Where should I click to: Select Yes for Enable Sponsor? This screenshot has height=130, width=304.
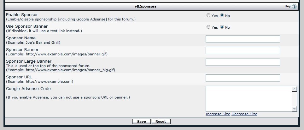(x=208, y=15)
